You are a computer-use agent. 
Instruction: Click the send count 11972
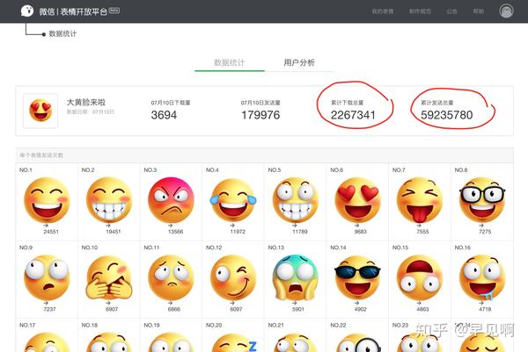click(238, 232)
